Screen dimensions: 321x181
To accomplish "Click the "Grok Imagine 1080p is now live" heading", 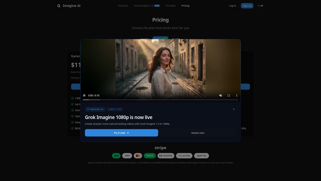I will coord(119,117).
